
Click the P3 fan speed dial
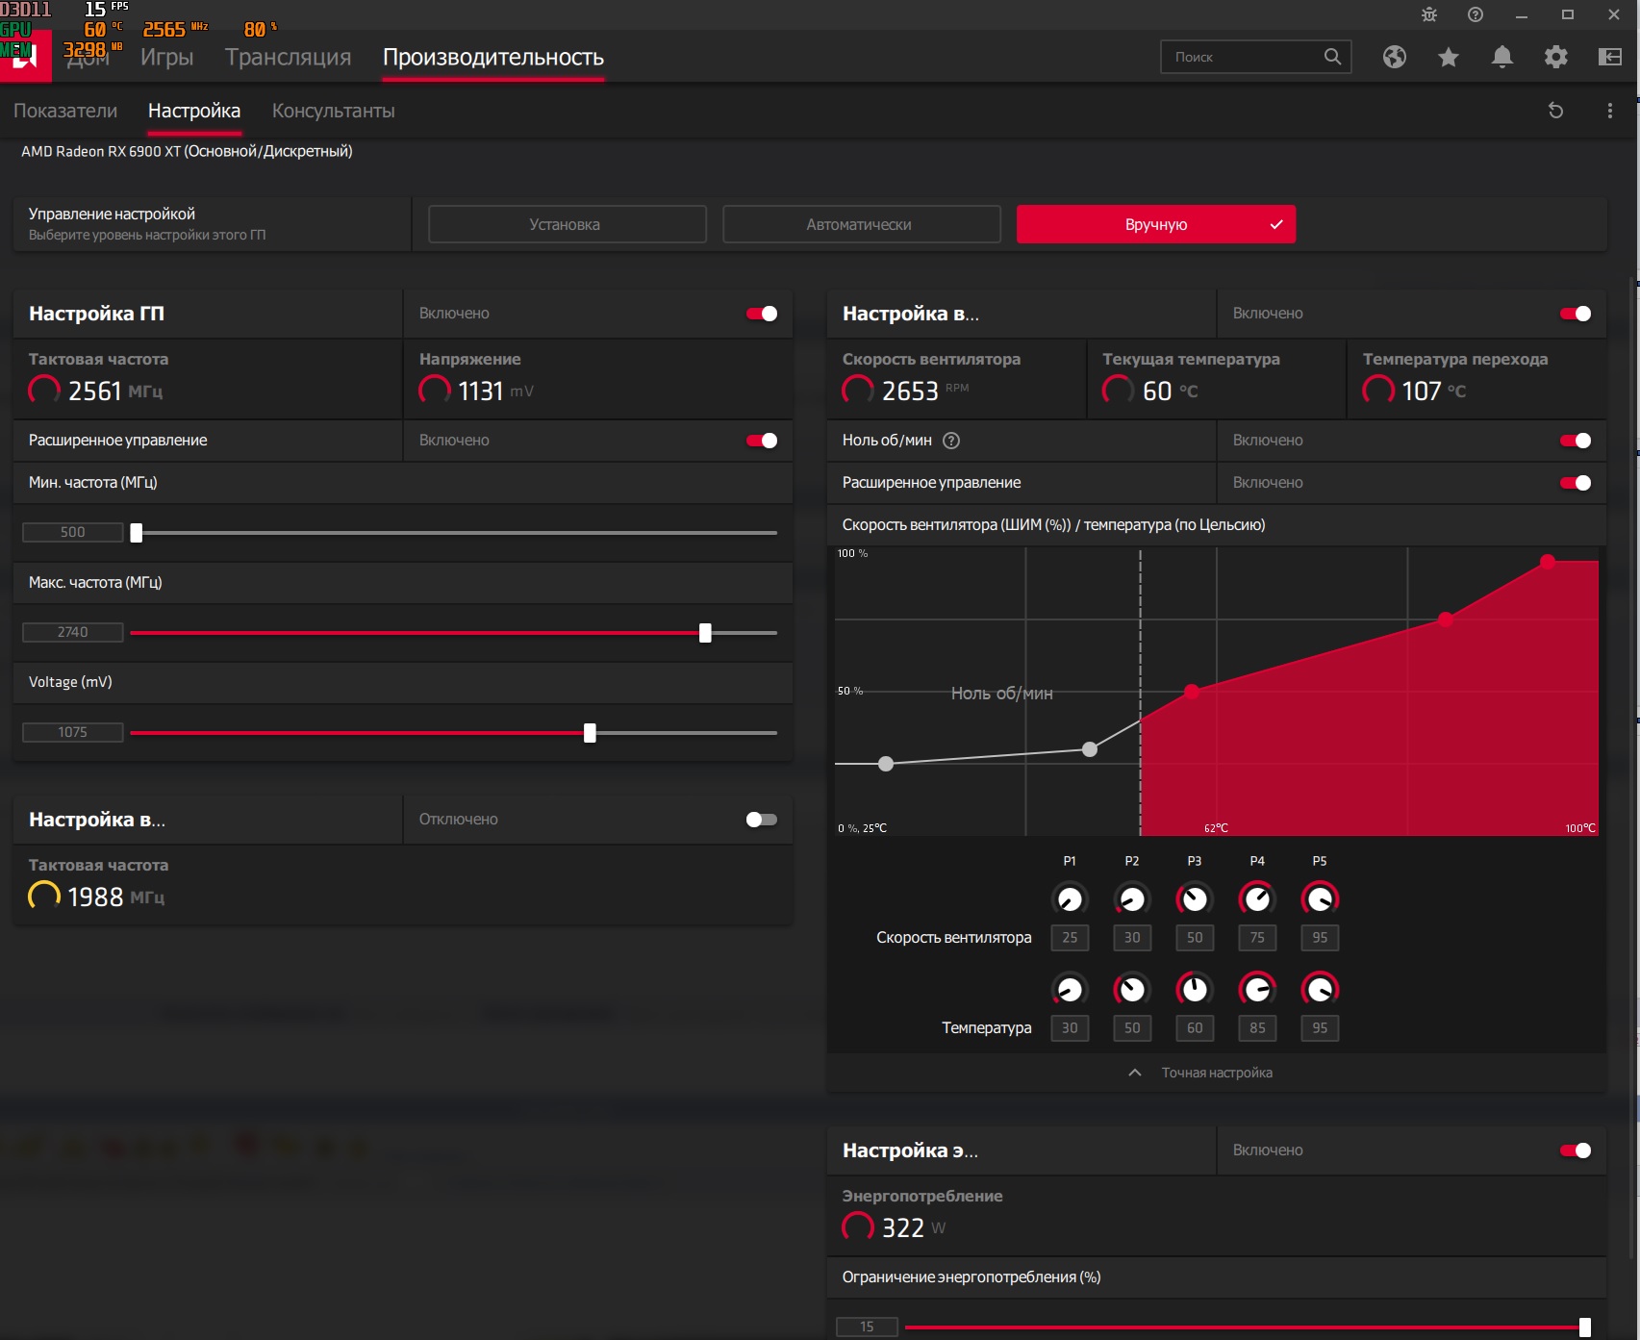pyautogui.click(x=1195, y=898)
